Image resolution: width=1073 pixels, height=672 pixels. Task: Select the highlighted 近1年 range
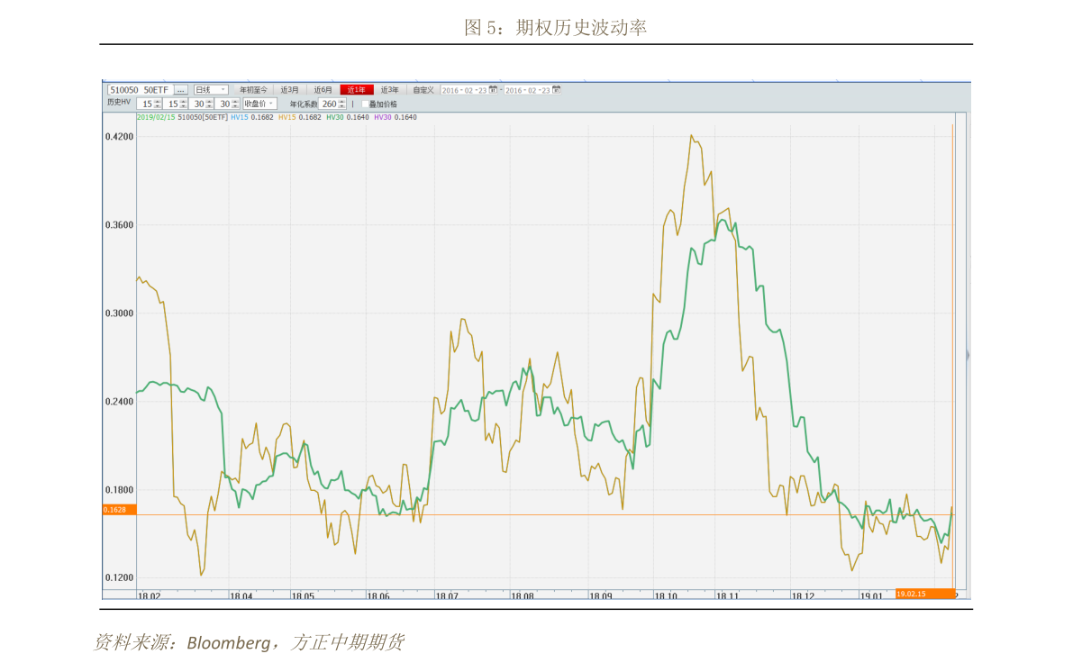[x=357, y=90]
